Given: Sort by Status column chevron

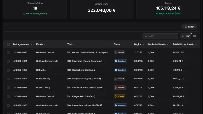Looking at the screenshot, I should pos(122,44).
